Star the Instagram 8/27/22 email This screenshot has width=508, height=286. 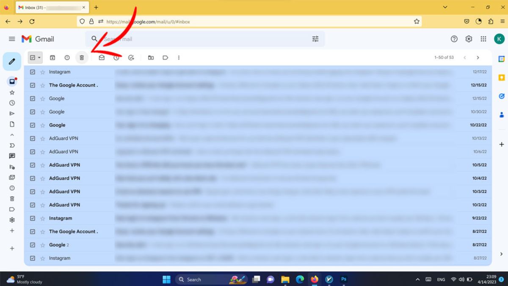(42, 258)
